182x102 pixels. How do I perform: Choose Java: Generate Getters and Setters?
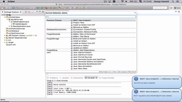(88, 62)
